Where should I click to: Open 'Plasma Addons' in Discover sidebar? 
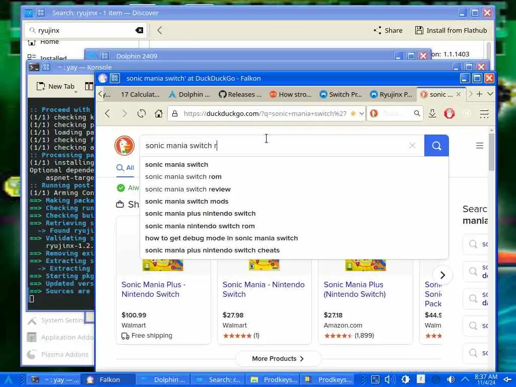click(x=58, y=354)
